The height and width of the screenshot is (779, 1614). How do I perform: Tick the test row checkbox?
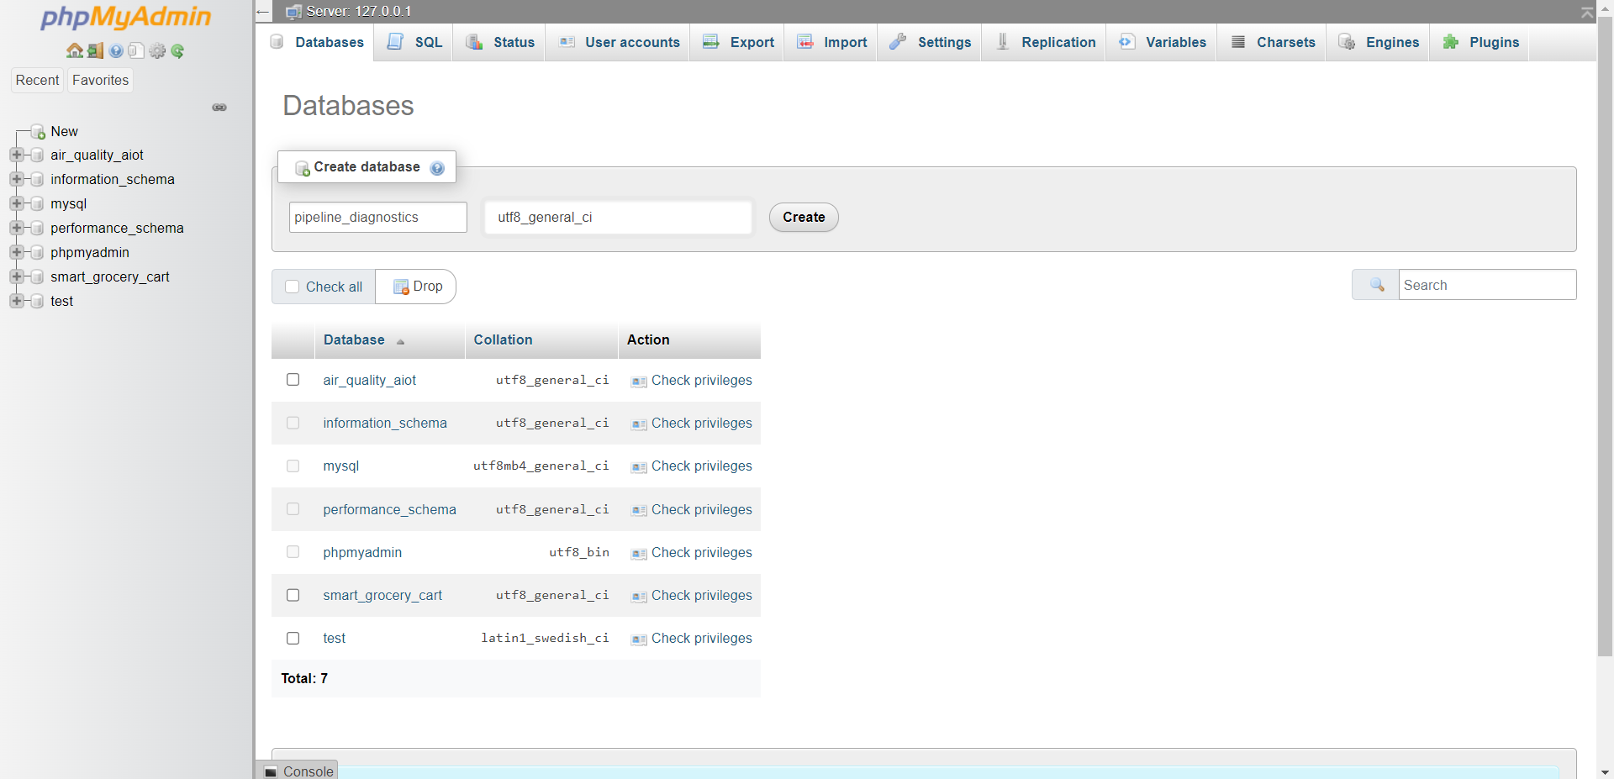293,638
